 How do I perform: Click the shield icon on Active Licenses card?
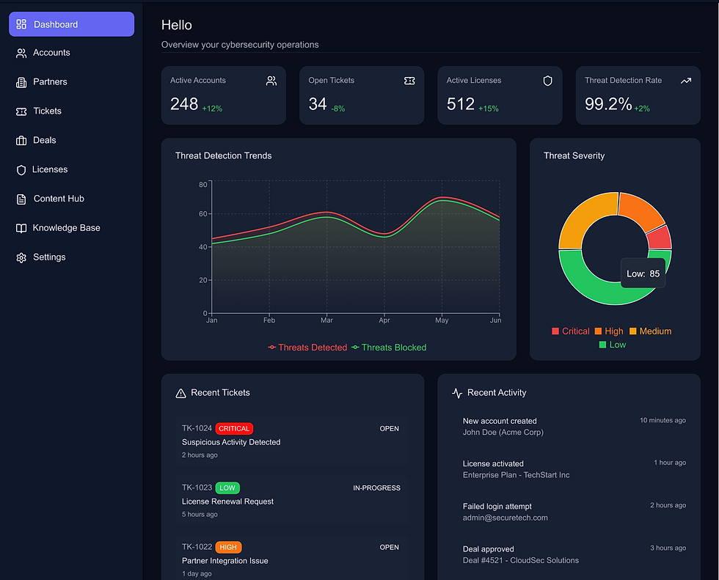tap(547, 81)
